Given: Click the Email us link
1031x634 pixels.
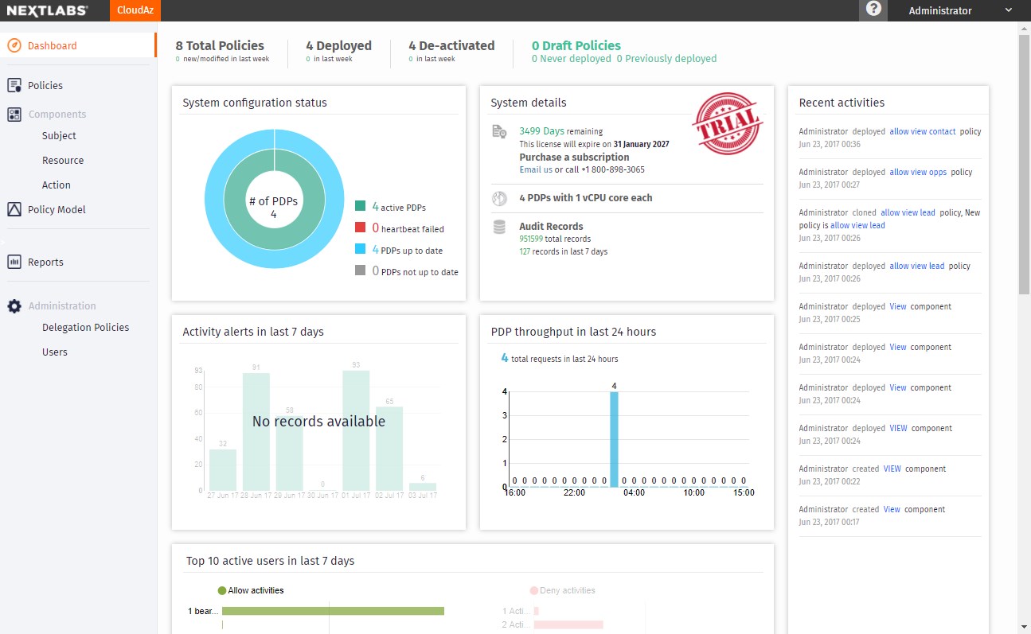Looking at the screenshot, I should point(536,169).
